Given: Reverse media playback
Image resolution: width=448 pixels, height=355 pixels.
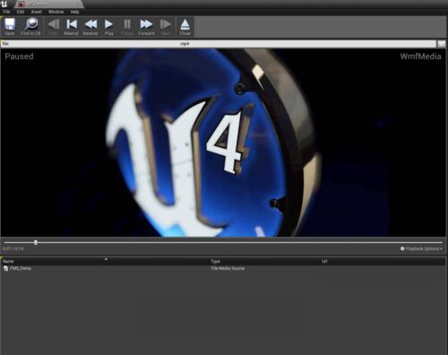Looking at the screenshot, I should click(x=90, y=27).
